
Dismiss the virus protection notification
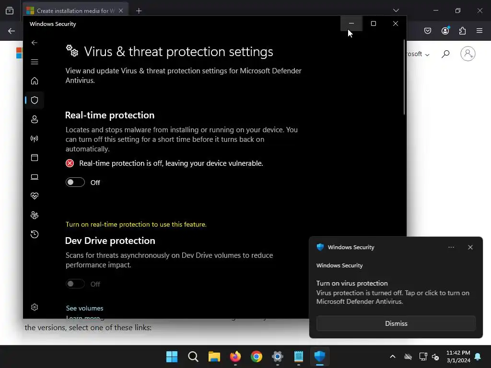pos(396,323)
